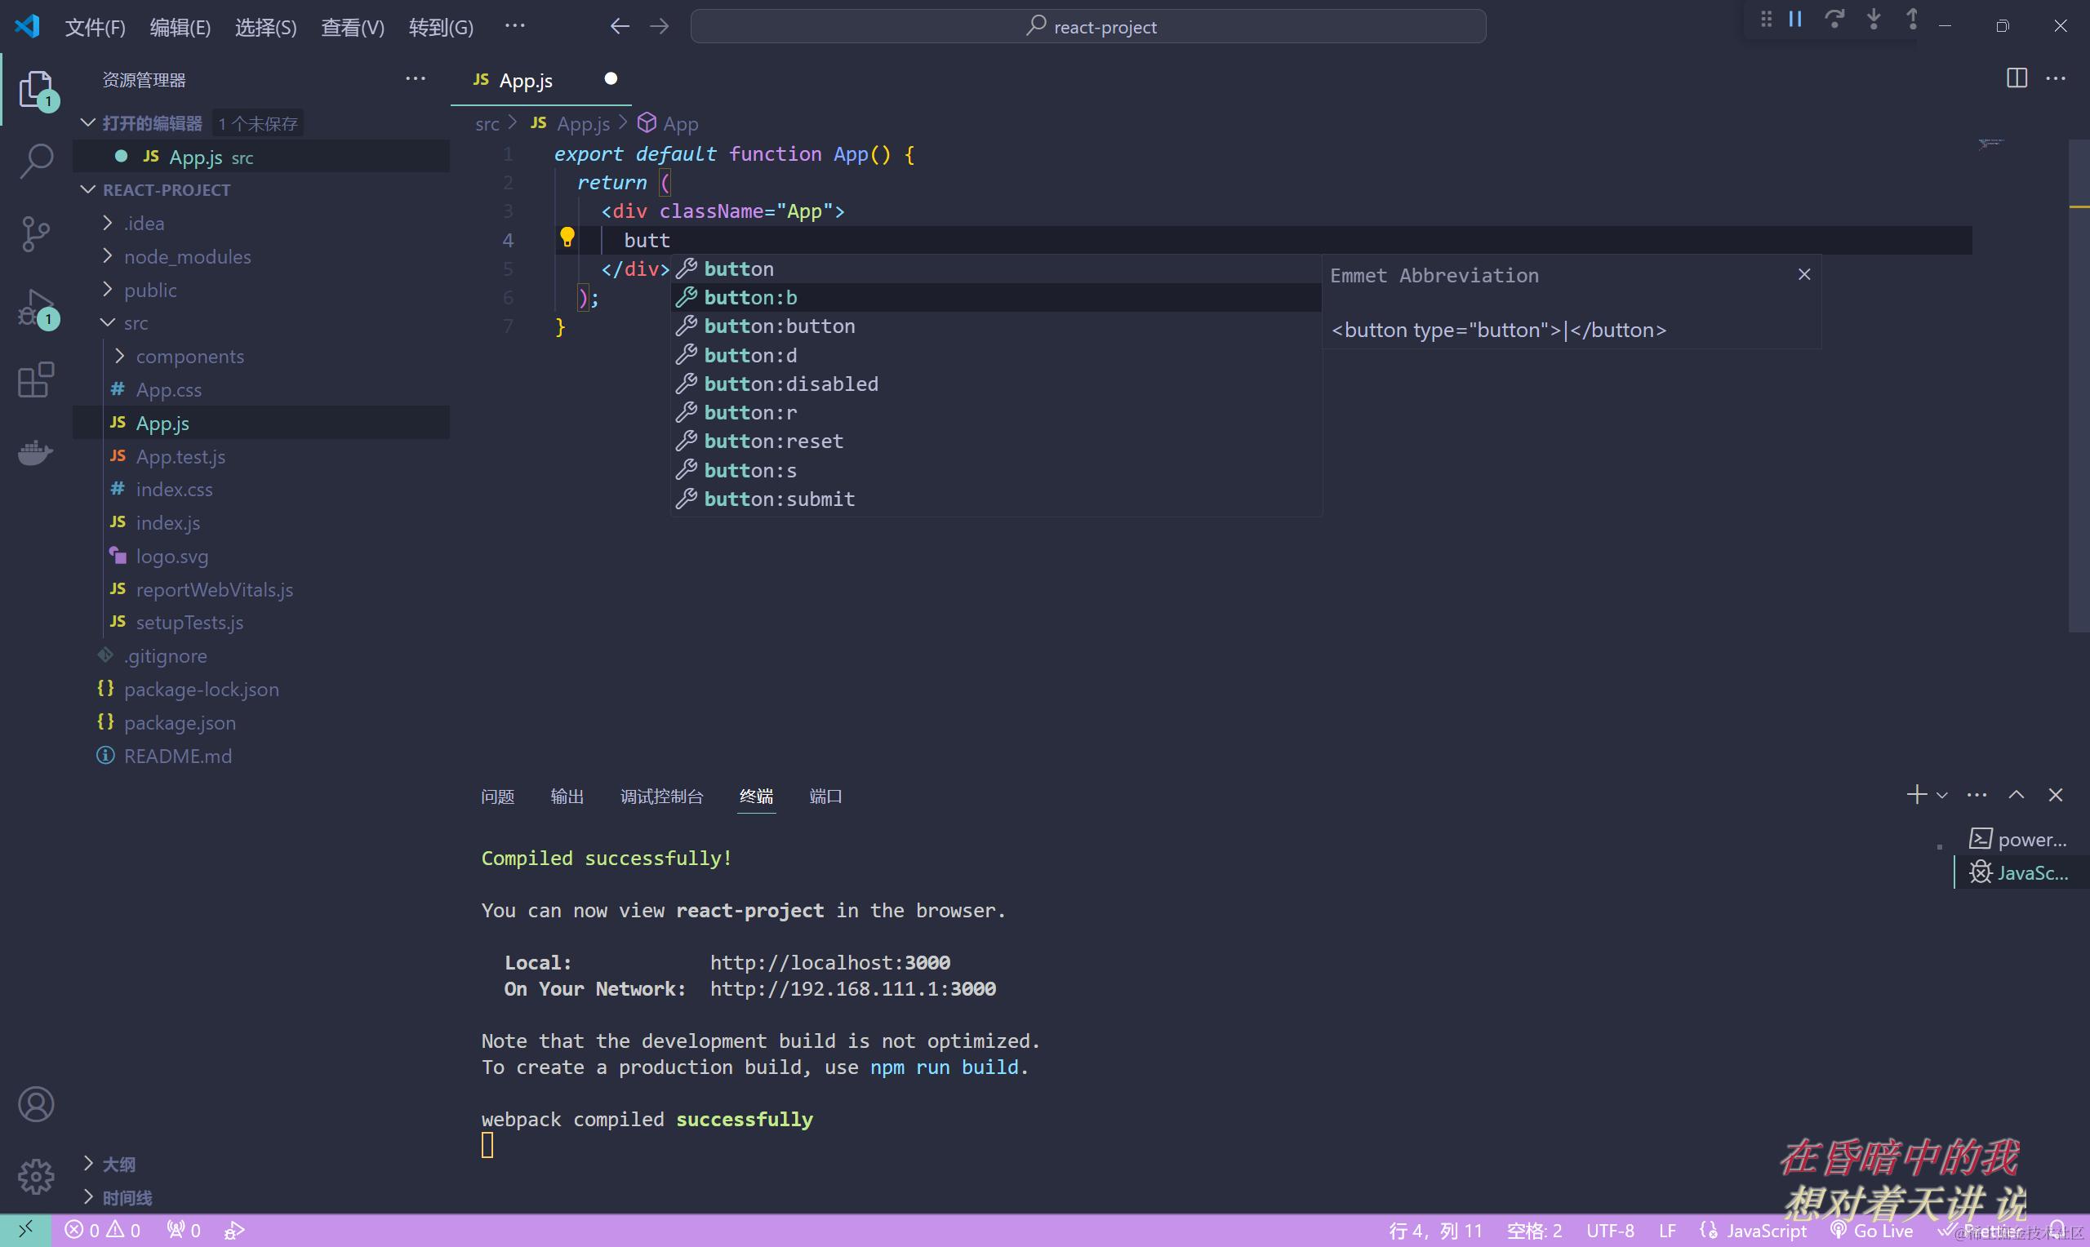This screenshot has width=2090, height=1247.
Task: Click the split editor right icon
Action: [2016, 78]
